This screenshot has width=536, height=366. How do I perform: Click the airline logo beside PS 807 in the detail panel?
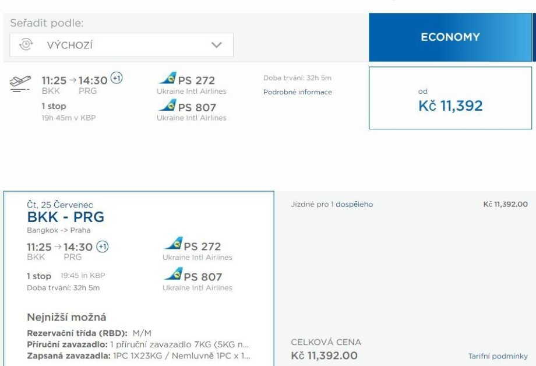173,274
